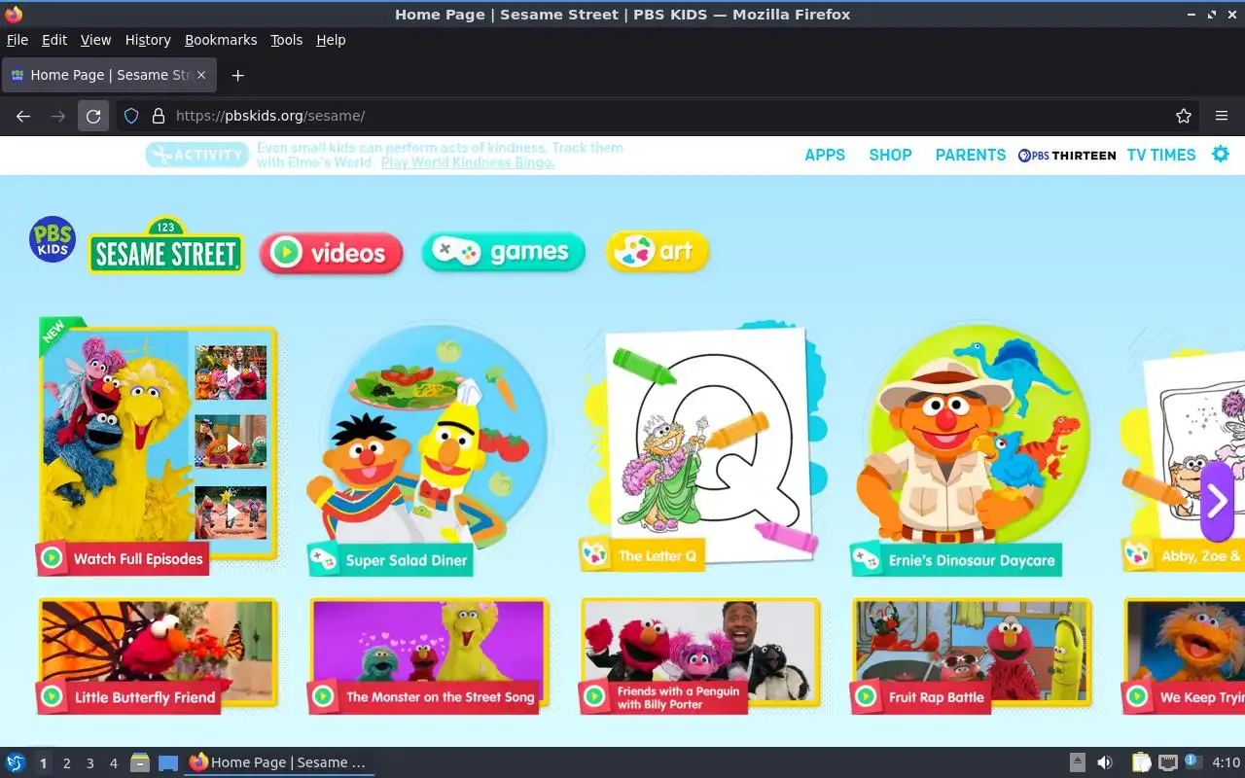Open the File menu
The height and width of the screenshot is (778, 1245).
coord(18,40)
